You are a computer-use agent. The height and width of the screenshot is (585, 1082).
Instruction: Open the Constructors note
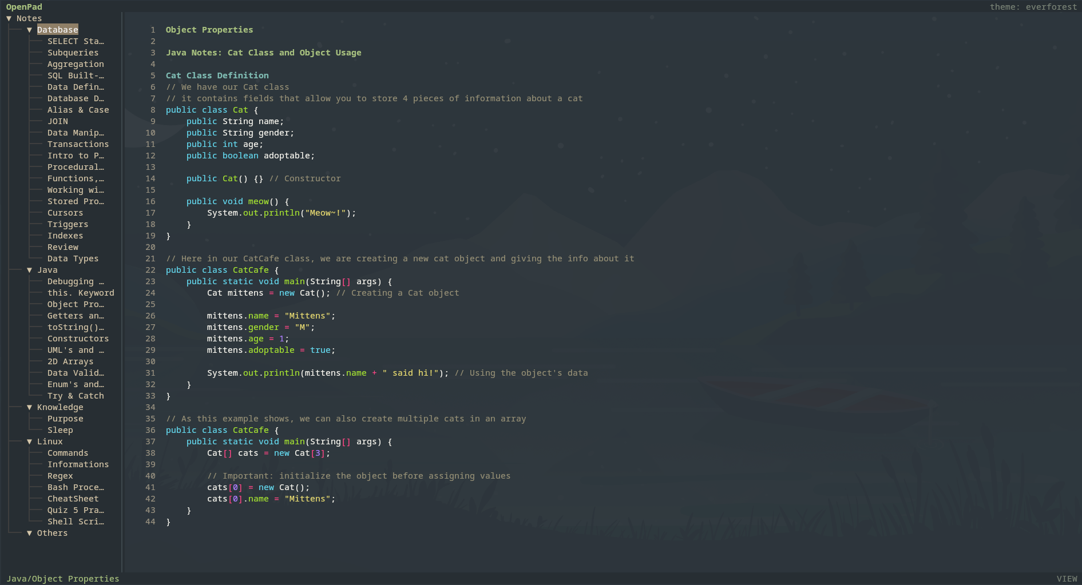pyautogui.click(x=78, y=339)
